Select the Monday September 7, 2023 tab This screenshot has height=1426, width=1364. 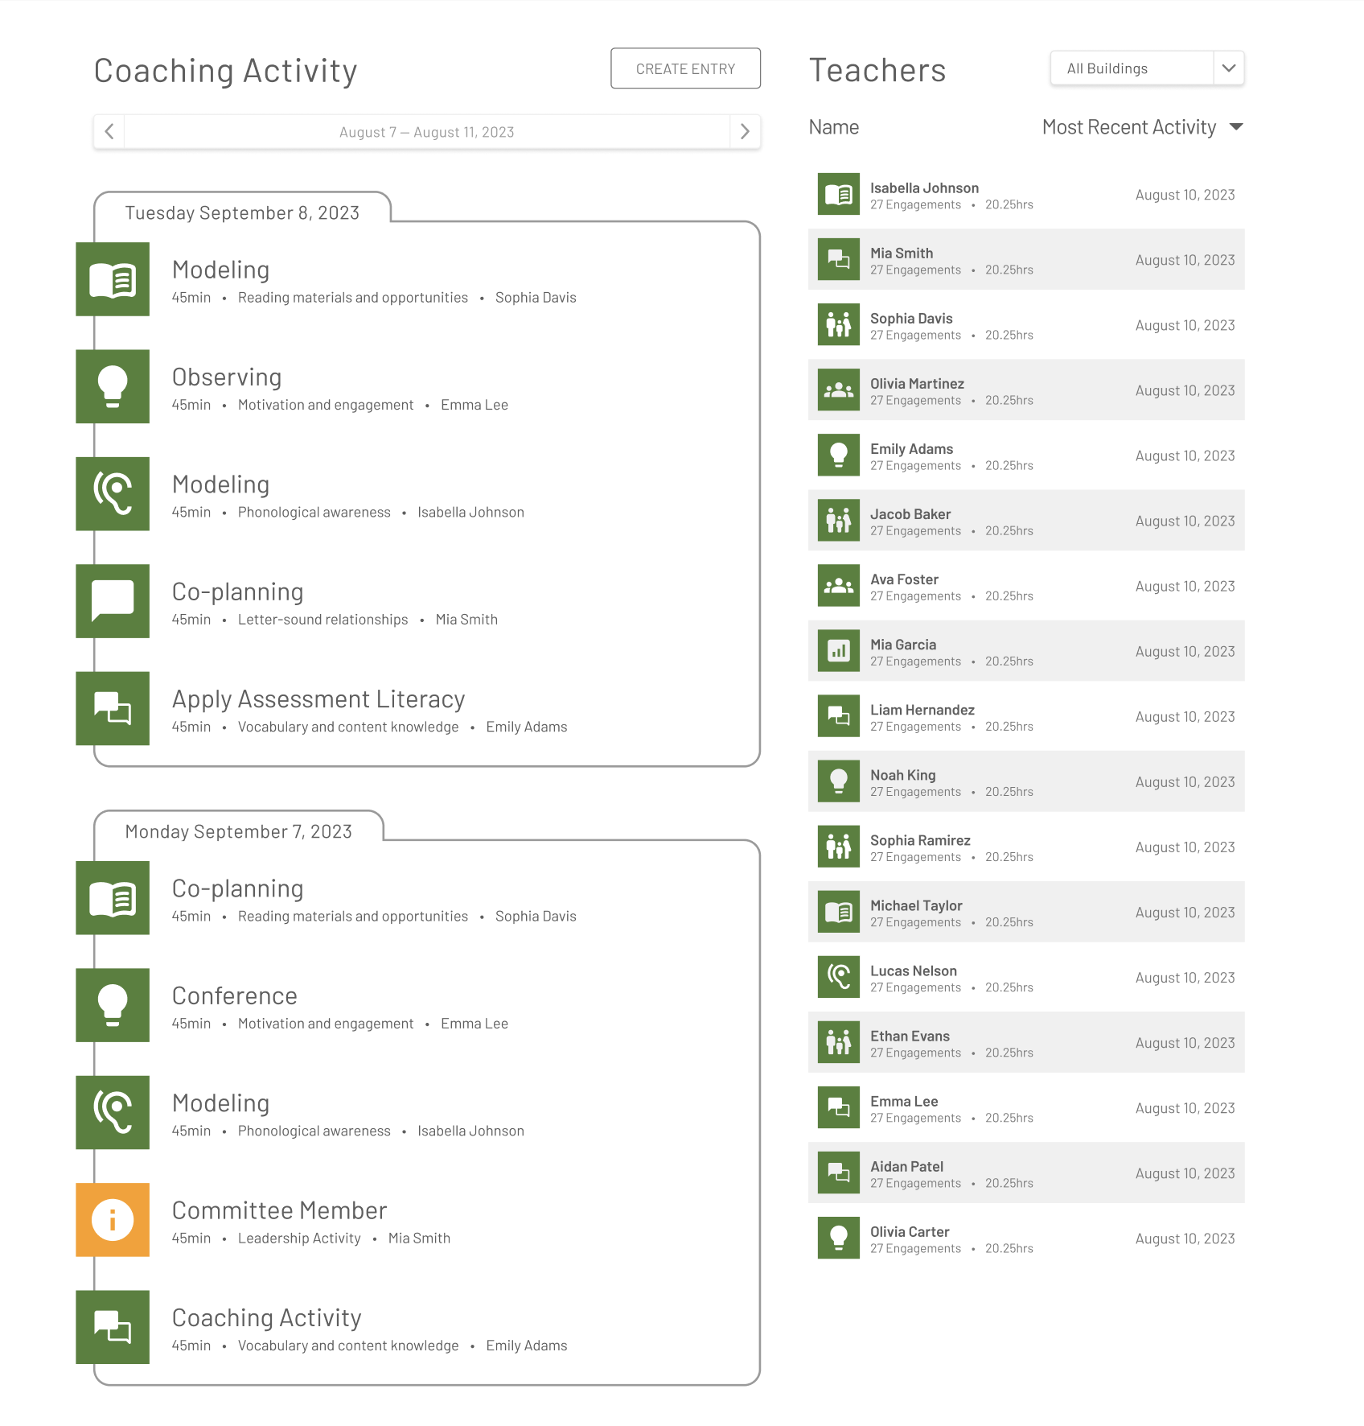239,831
